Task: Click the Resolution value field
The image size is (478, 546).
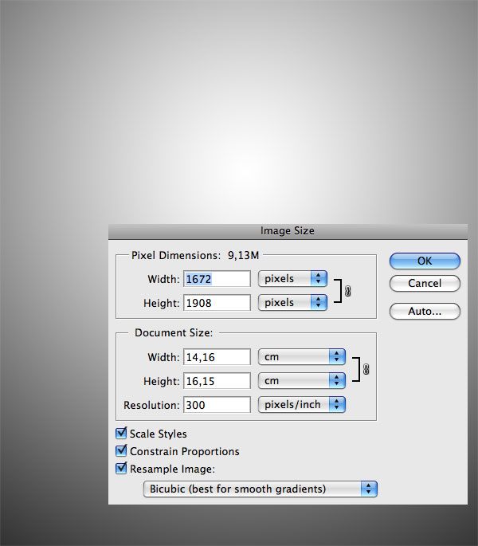Action: click(217, 405)
